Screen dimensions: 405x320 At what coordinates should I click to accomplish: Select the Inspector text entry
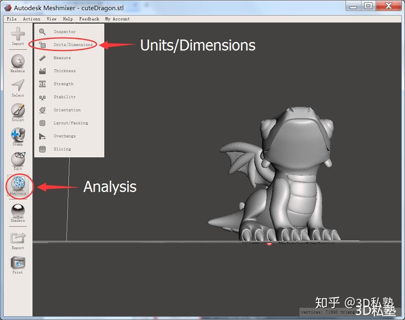click(x=64, y=31)
